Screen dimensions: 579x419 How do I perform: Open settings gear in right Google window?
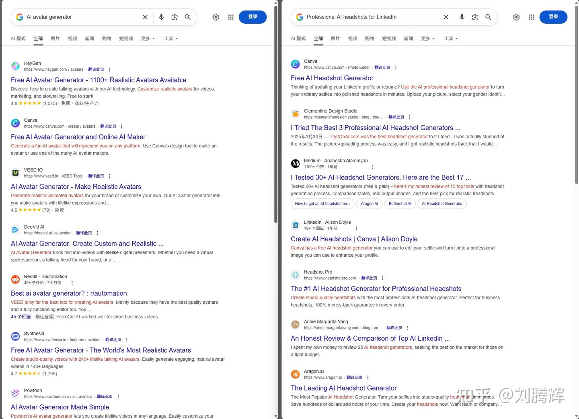click(x=516, y=17)
